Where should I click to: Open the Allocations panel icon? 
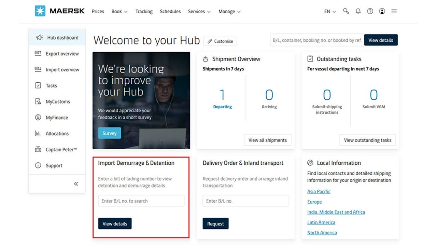(x=39, y=133)
